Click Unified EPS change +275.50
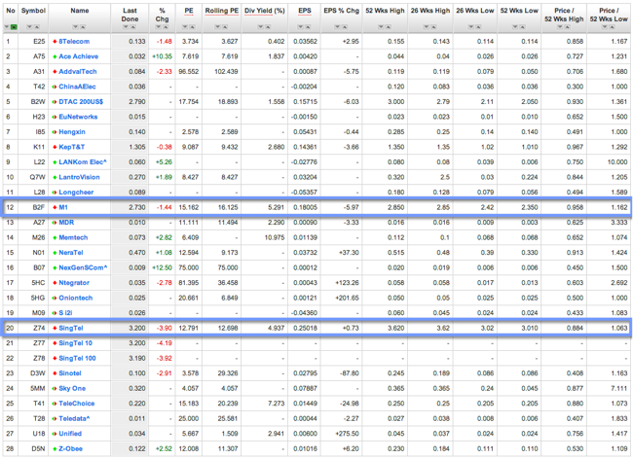This screenshot has height=459, width=633. 347,434
